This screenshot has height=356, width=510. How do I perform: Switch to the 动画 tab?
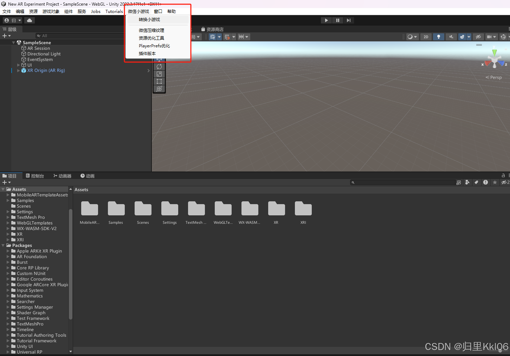[x=88, y=176]
